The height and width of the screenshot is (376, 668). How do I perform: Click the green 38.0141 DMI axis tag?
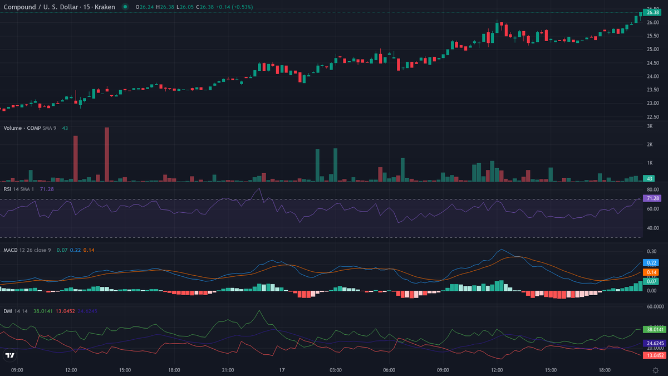tap(654, 329)
